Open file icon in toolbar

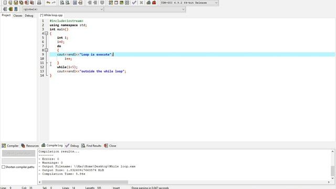[10, 3]
